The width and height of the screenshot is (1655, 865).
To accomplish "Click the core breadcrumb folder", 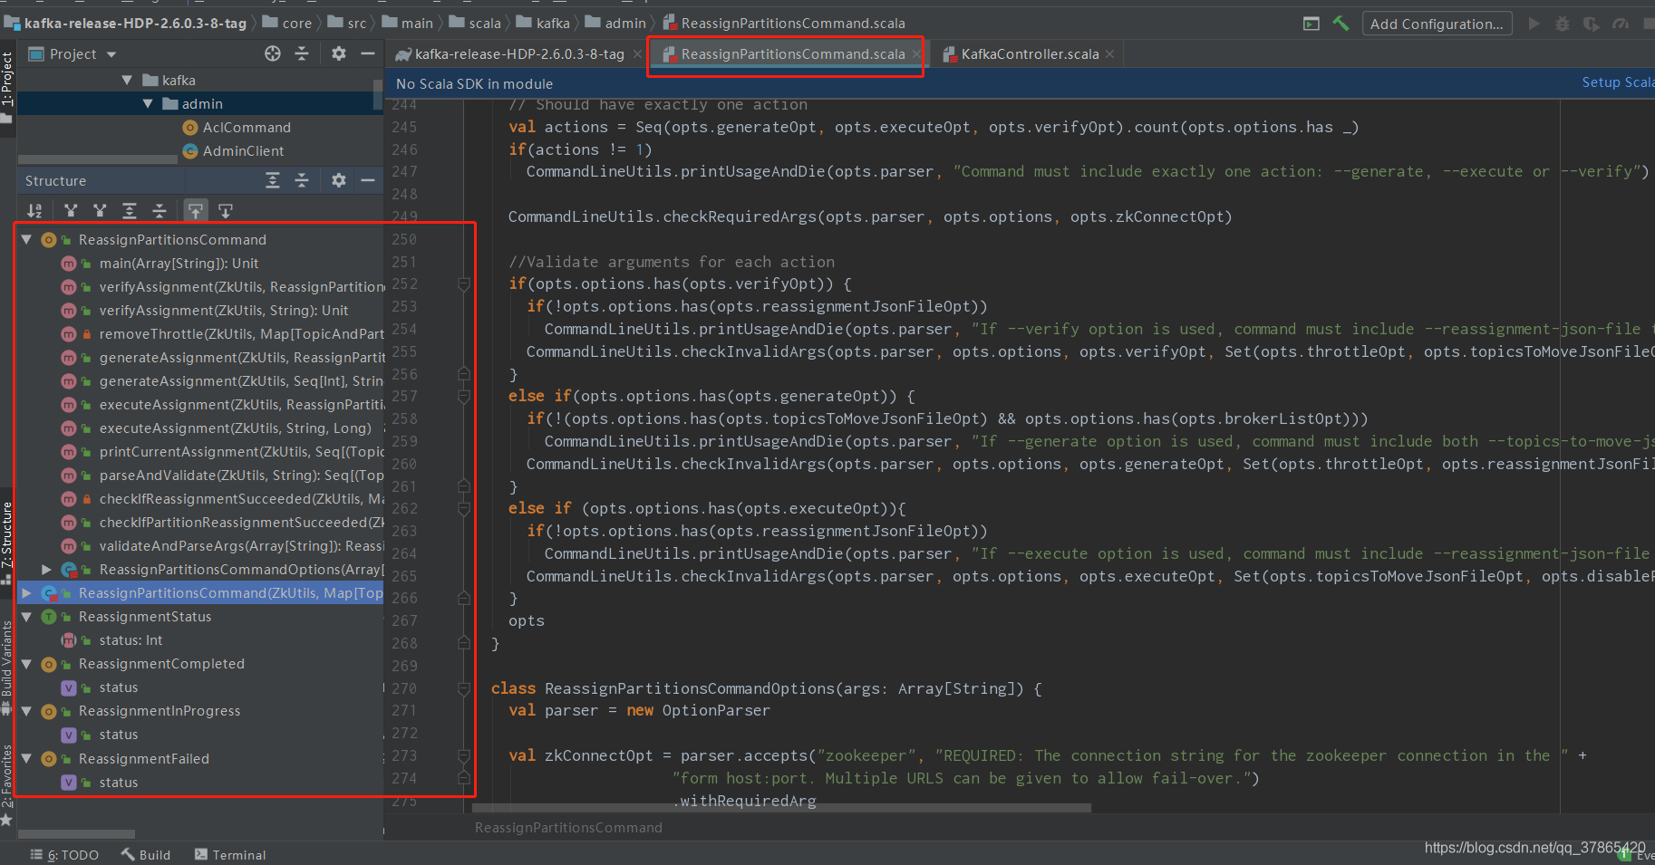I will coord(286,24).
